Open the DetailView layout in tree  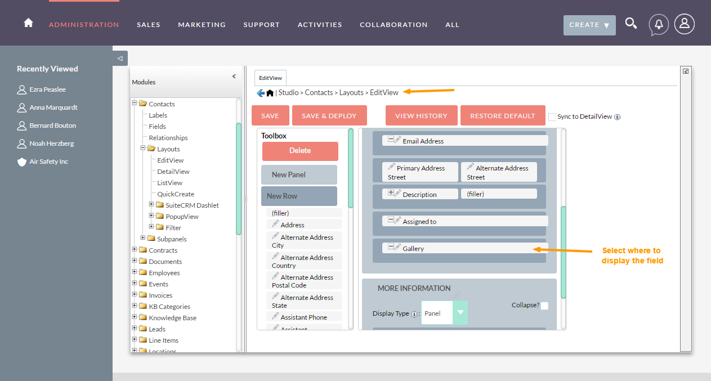[173, 172]
